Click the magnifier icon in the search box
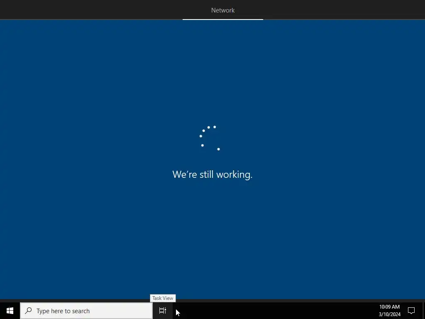 click(x=28, y=311)
